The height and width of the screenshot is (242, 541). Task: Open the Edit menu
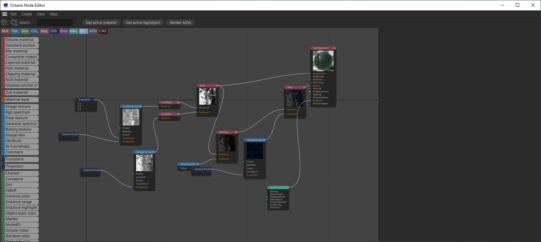pyautogui.click(x=13, y=14)
